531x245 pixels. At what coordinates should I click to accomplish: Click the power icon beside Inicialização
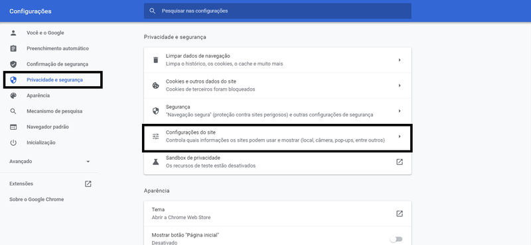(13, 142)
